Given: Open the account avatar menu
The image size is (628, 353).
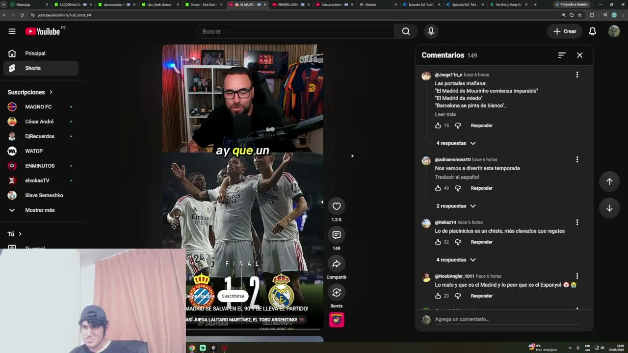Looking at the screenshot, I should pyautogui.click(x=614, y=31).
